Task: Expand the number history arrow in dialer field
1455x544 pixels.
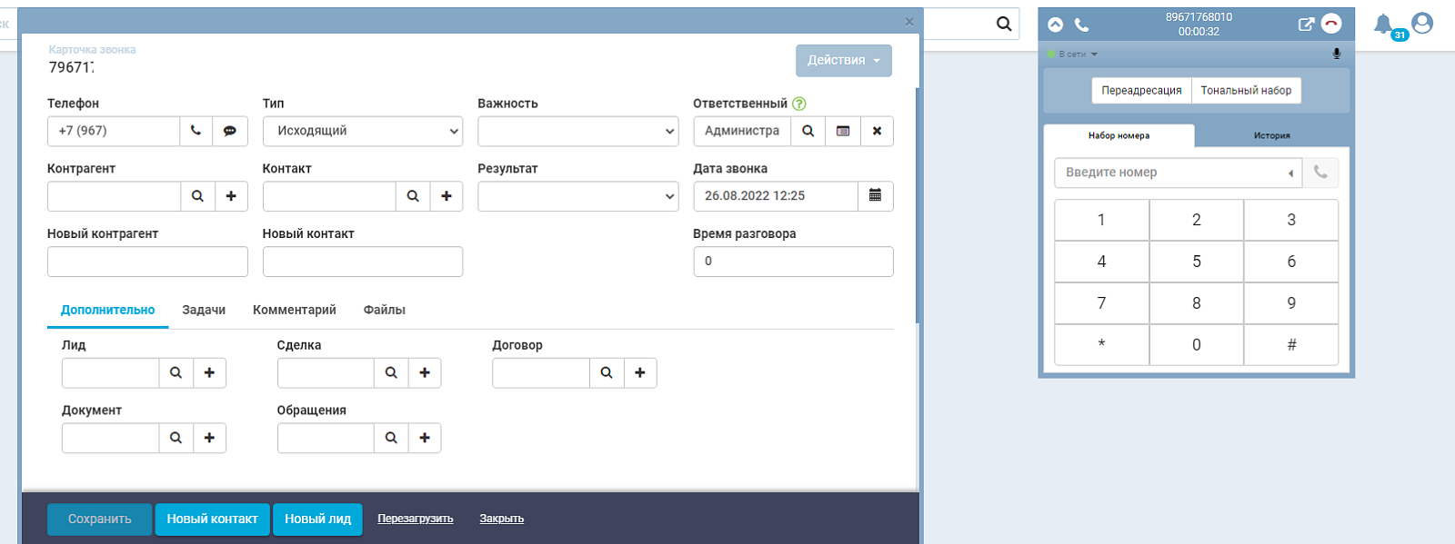Action: point(1290,173)
